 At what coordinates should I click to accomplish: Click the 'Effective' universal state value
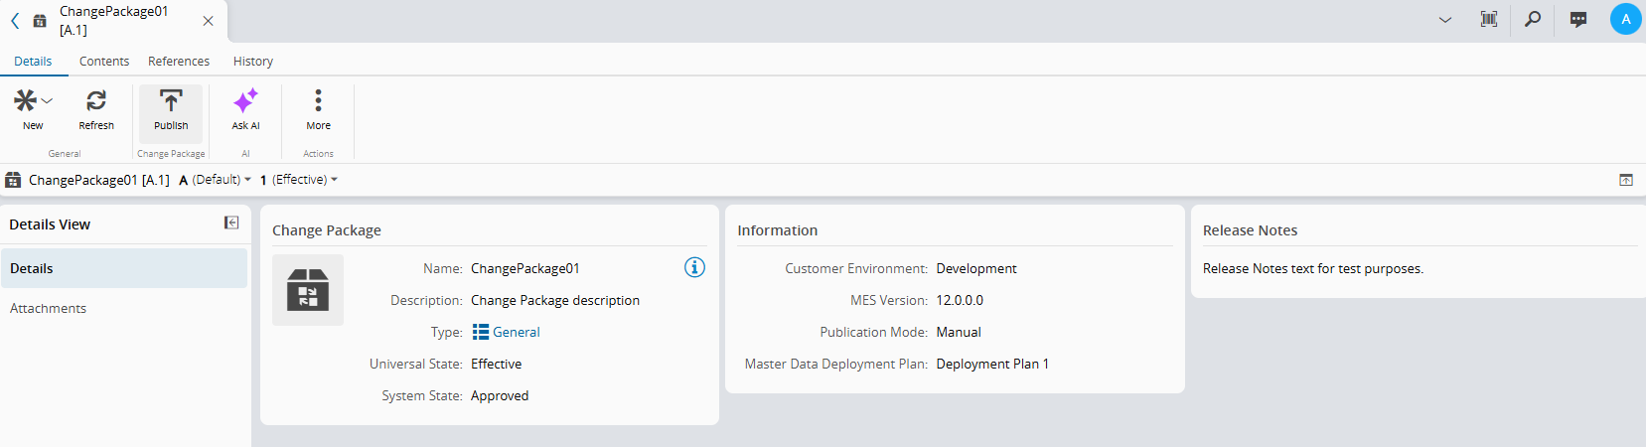(x=497, y=364)
